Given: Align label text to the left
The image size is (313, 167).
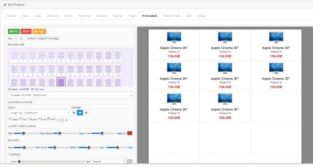Looking at the screenshot, I should 74,113.
